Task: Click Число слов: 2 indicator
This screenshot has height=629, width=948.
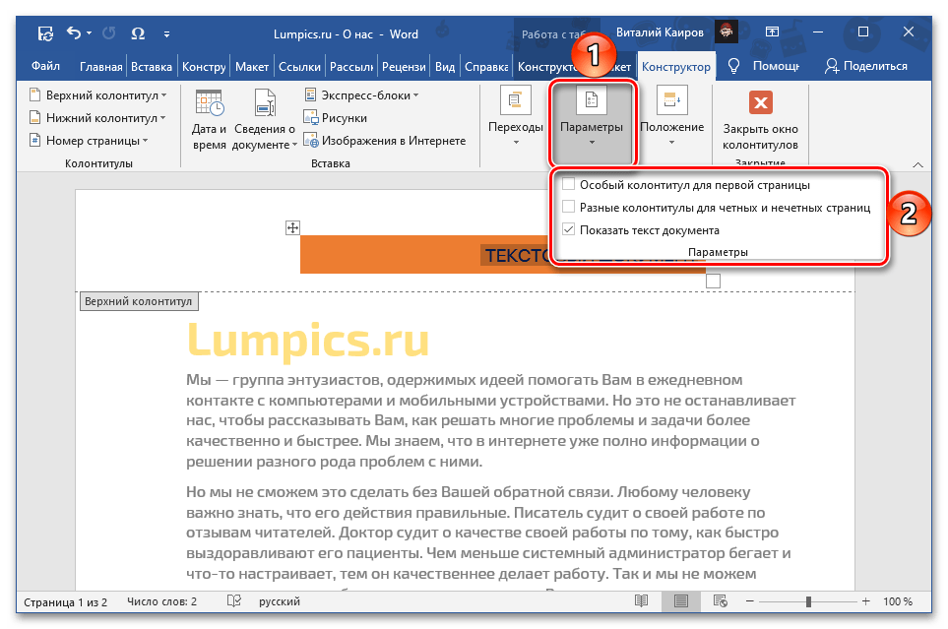Action: pyautogui.click(x=162, y=601)
